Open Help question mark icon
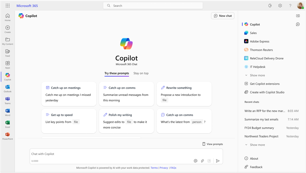This screenshot has width=306, height=173. point(290,6)
